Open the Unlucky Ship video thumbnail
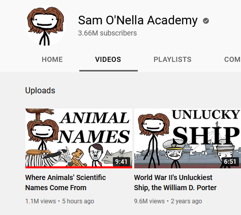The image size is (241, 215). point(188,138)
